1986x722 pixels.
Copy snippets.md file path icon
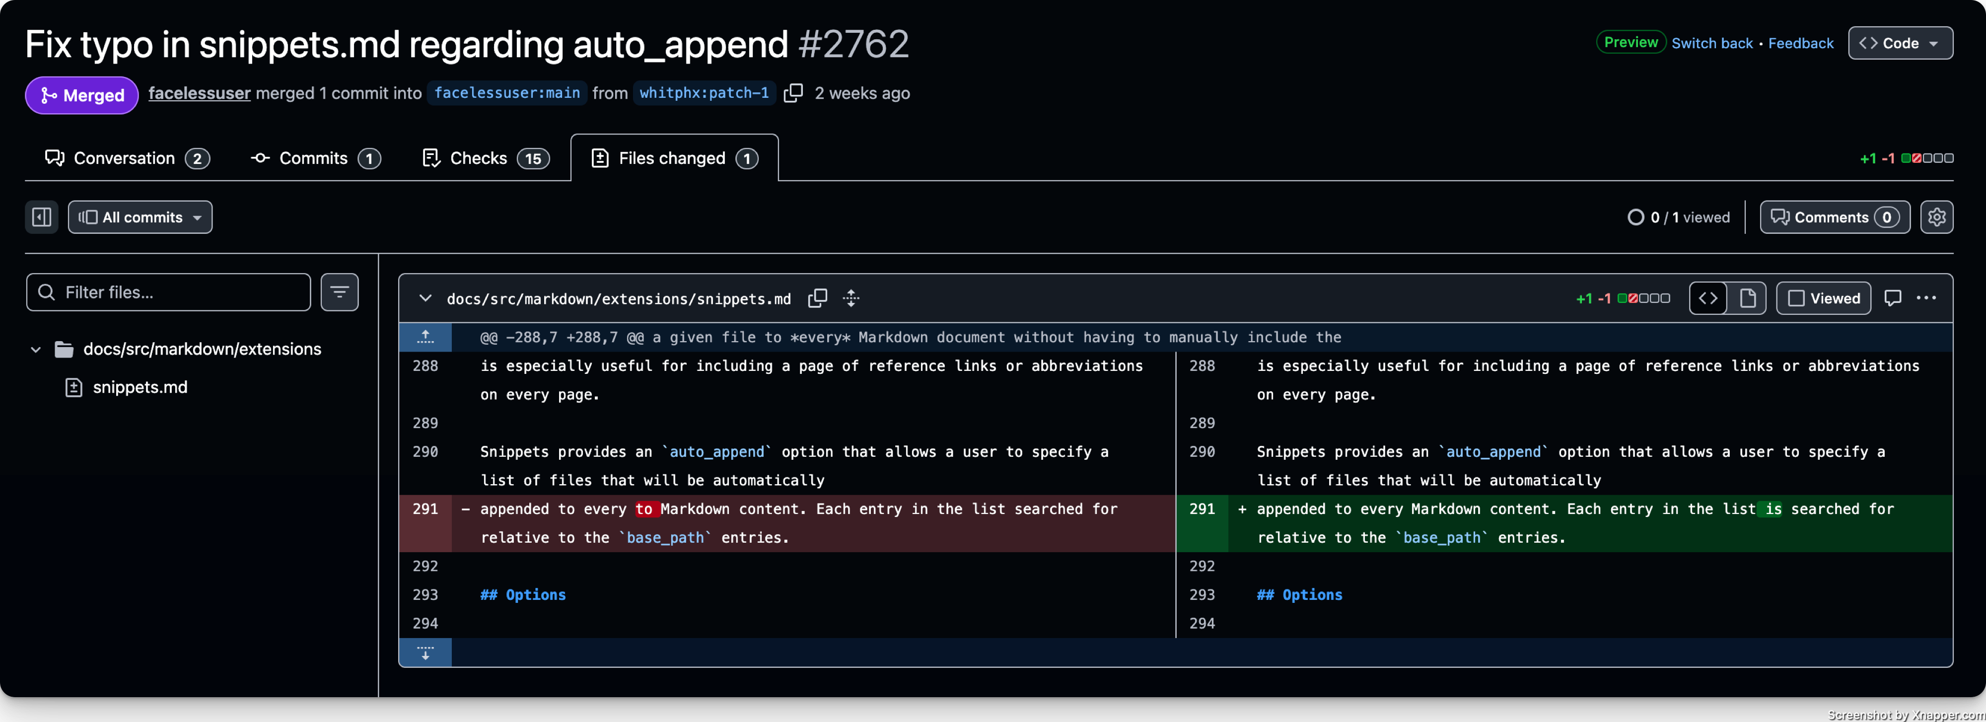[817, 298]
